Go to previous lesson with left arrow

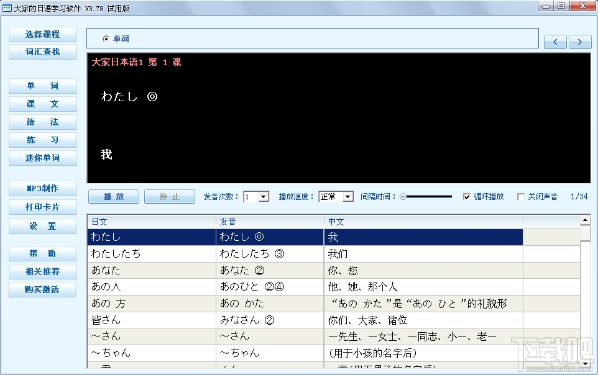tap(555, 42)
